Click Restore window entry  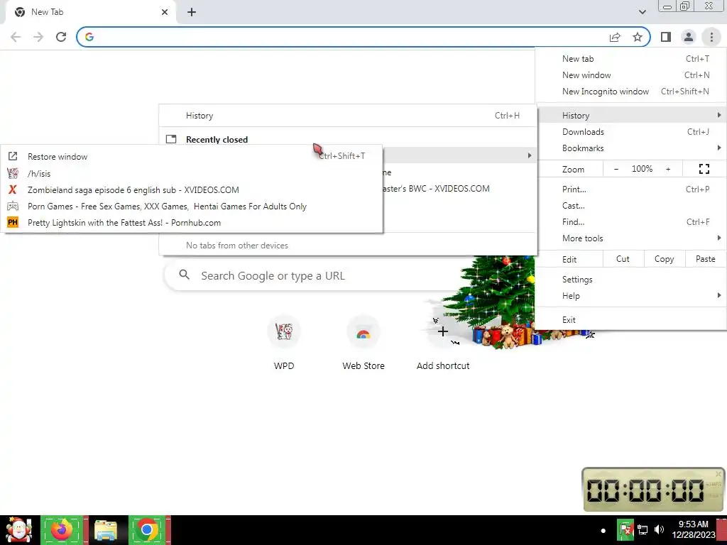click(x=192, y=156)
